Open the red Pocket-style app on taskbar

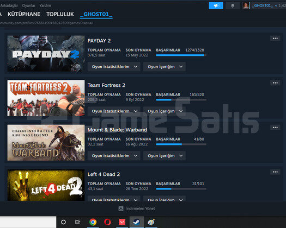pyautogui.click(x=122, y=222)
